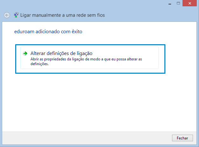199x147 pixels.
Task: Click the blank white area below the option
Action: point(99,101)
